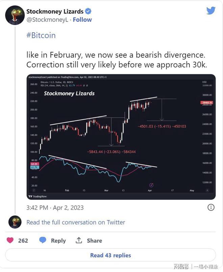Like the tweet with the heart icon

coord(10,240)
